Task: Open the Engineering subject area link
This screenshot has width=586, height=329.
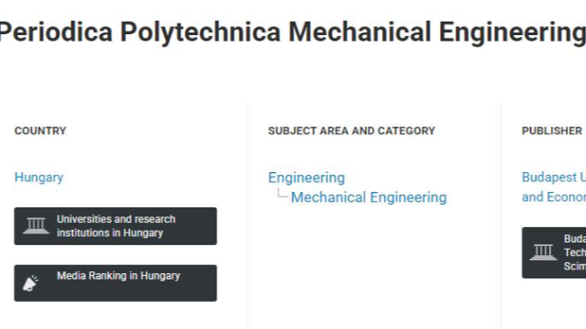Action: (x=307, y=178)
